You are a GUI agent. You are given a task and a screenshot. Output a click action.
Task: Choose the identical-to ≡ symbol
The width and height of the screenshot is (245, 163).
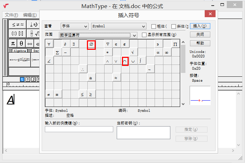click(x=57, y=94)
